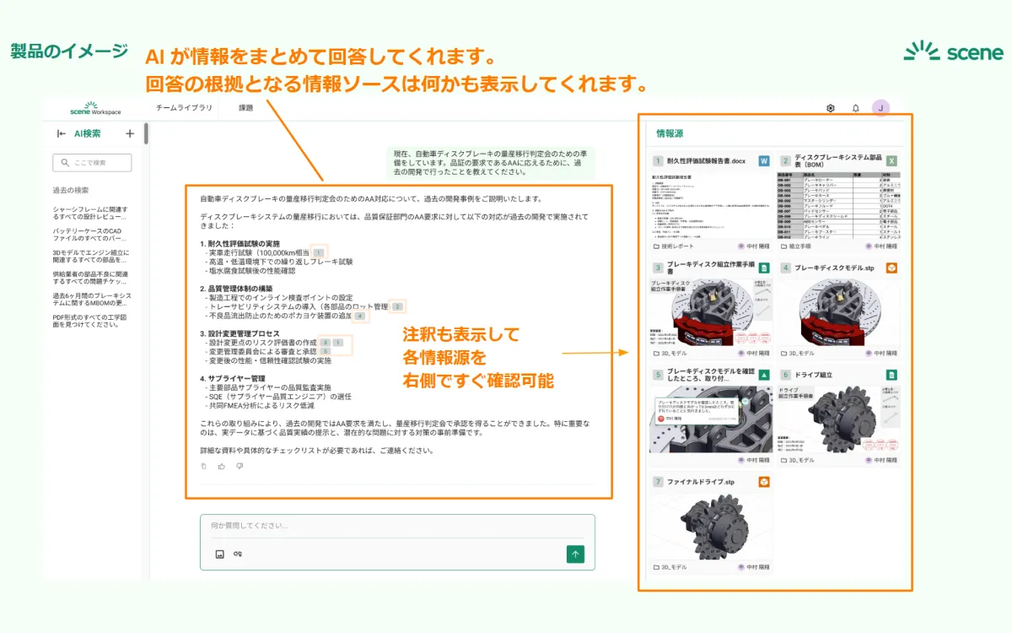
Task: Click the orange 3D icon on ファイナルドライブ.stp
Action: tap(764, 482)
